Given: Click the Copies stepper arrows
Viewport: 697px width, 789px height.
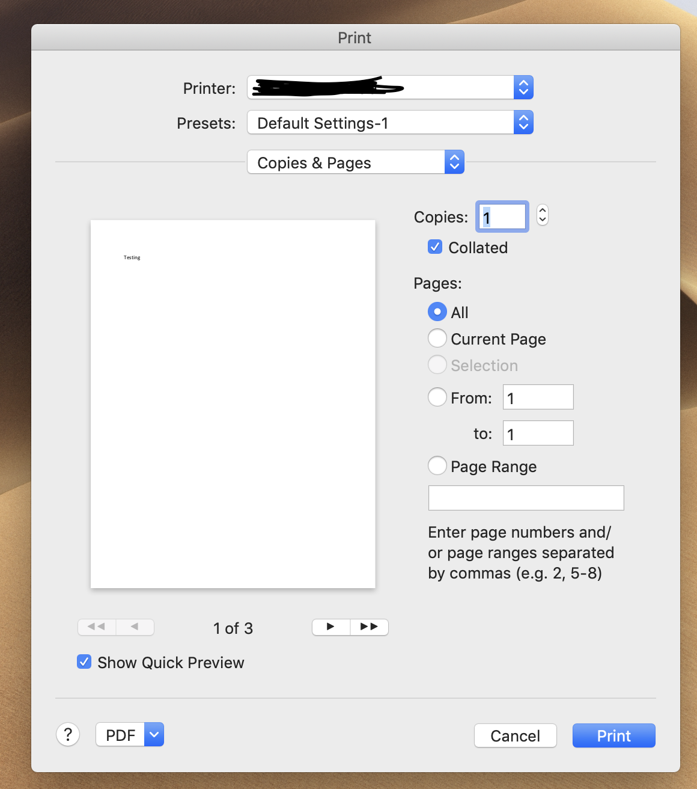Looking at the screenshot, I should pyautogui.click(x=543, y=215).
